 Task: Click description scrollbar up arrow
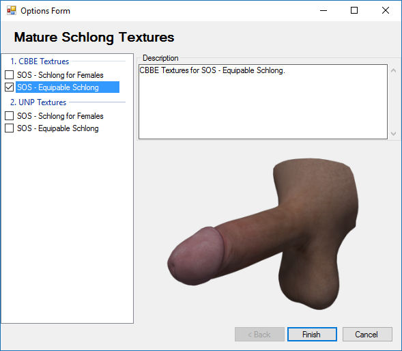tap(394, 70)
